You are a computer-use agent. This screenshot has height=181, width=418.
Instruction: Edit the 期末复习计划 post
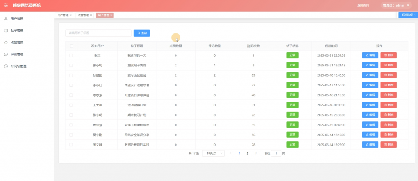point(370,115)
